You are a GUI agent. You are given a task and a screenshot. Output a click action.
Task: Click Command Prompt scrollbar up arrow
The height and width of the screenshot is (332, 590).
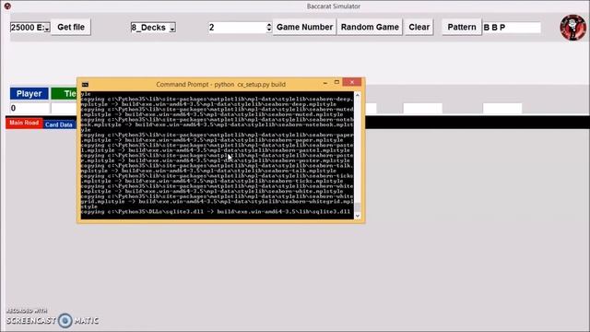click(x=358, y=95)
